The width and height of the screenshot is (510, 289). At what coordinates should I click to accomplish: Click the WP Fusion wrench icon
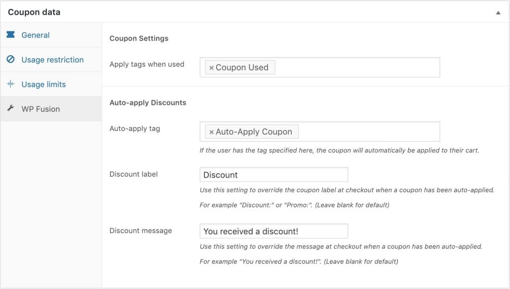[x=10, y=108]
